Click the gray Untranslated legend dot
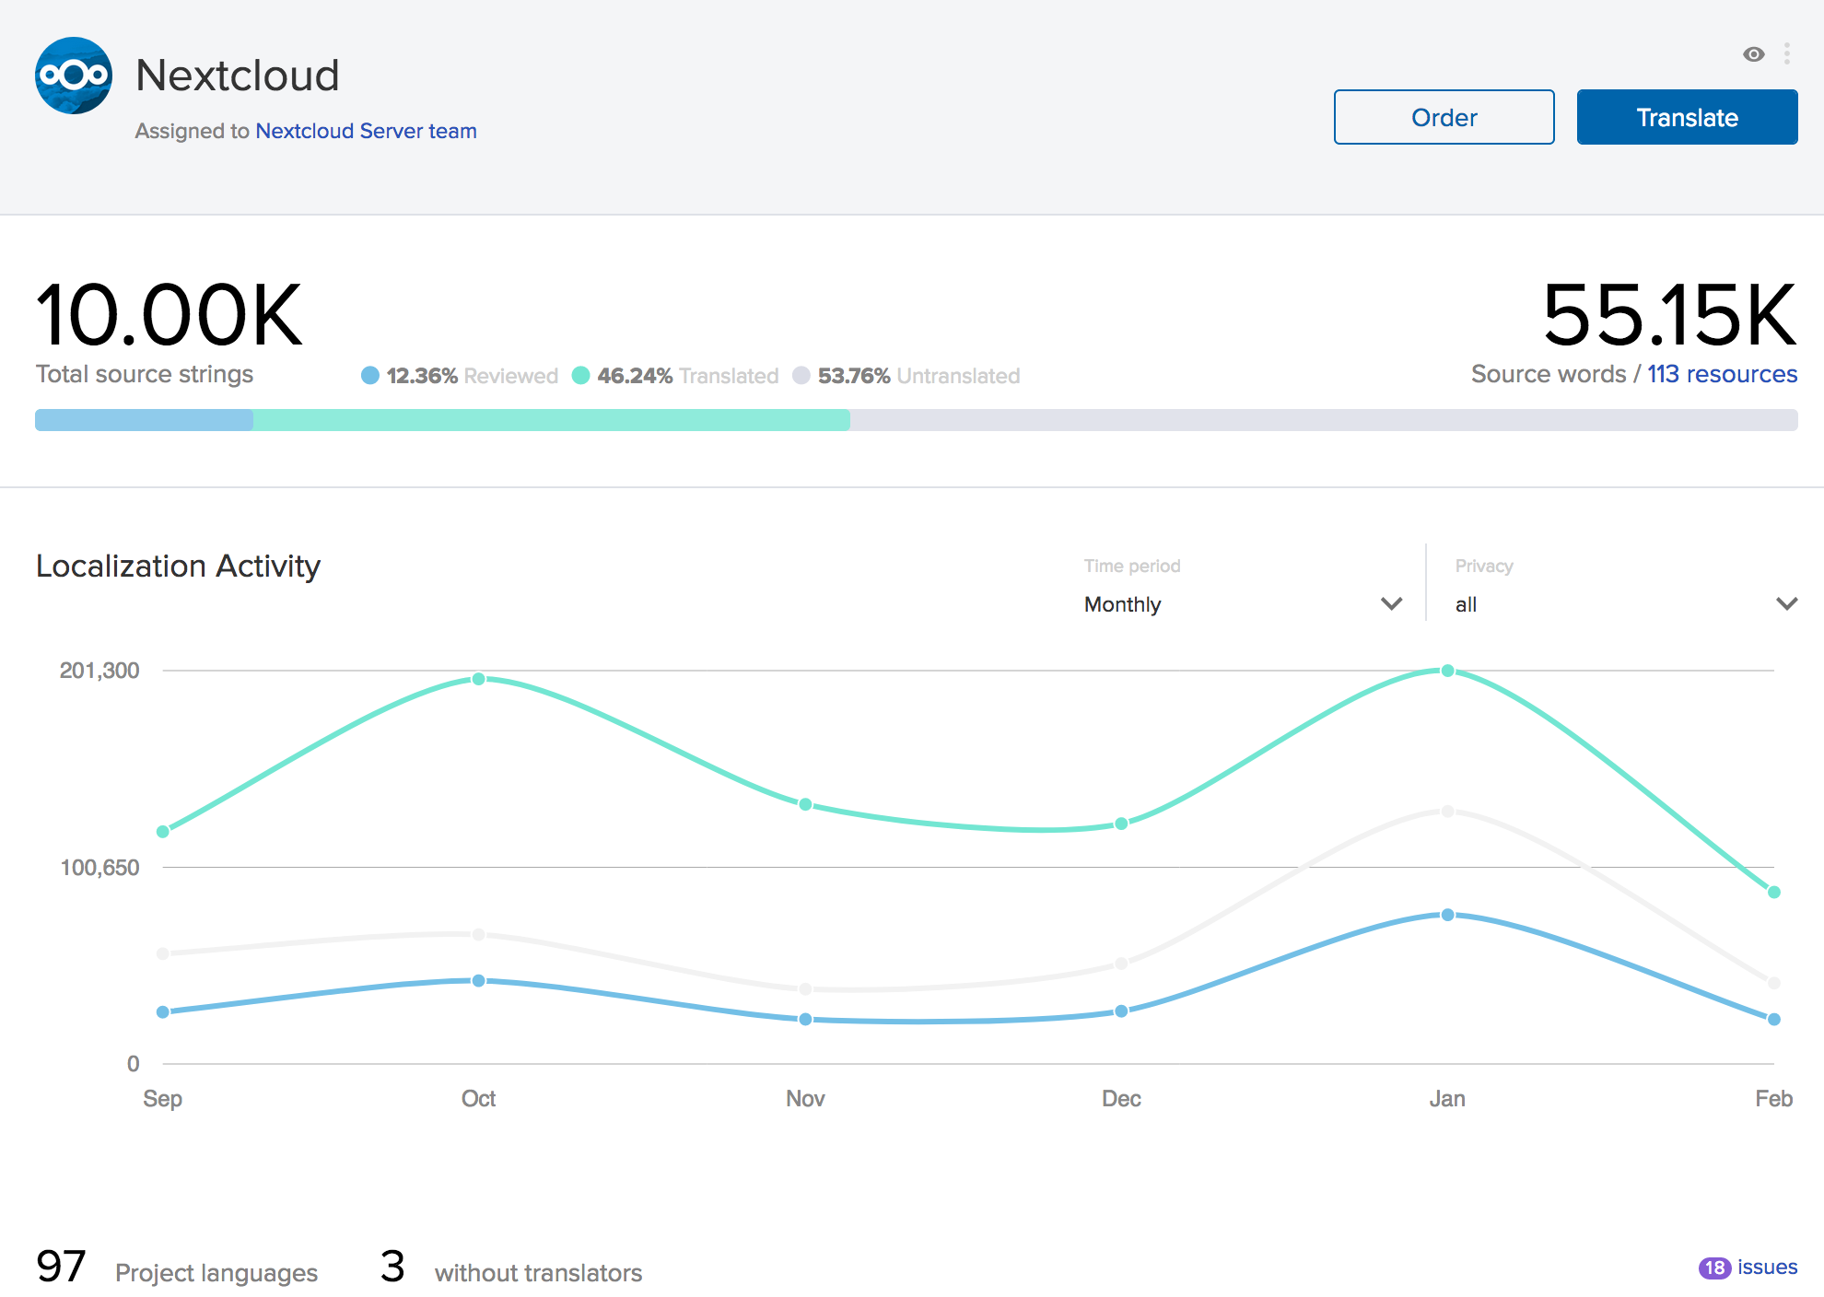The height and width of the screenshot is (1297, 1824). click(801, 376)
